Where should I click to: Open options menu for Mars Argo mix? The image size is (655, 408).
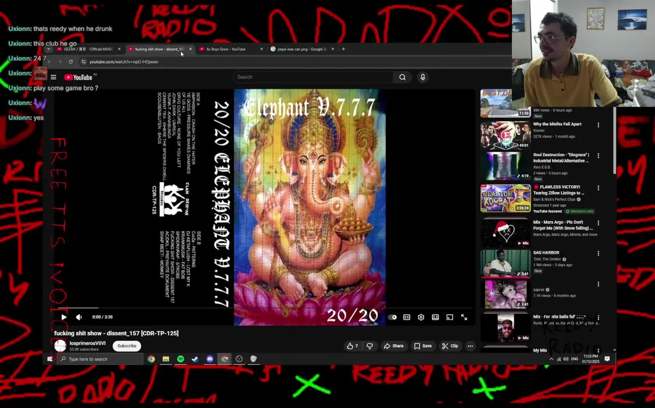598,223
